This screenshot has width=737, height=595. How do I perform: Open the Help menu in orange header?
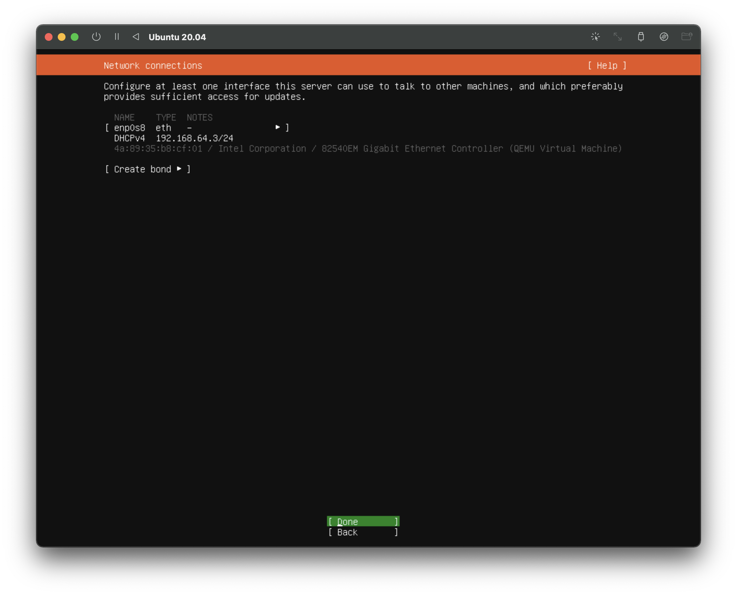(607, 65)
